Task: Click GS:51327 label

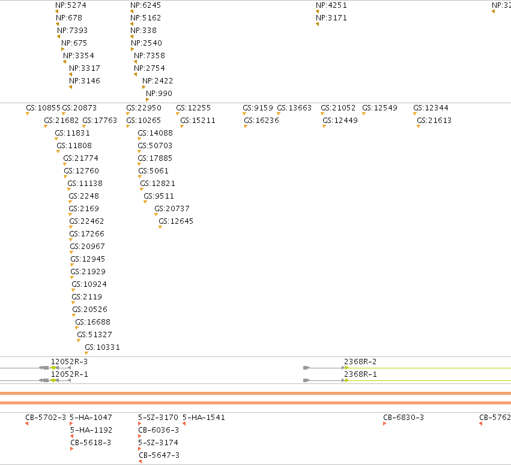Action: coord(94,335)
